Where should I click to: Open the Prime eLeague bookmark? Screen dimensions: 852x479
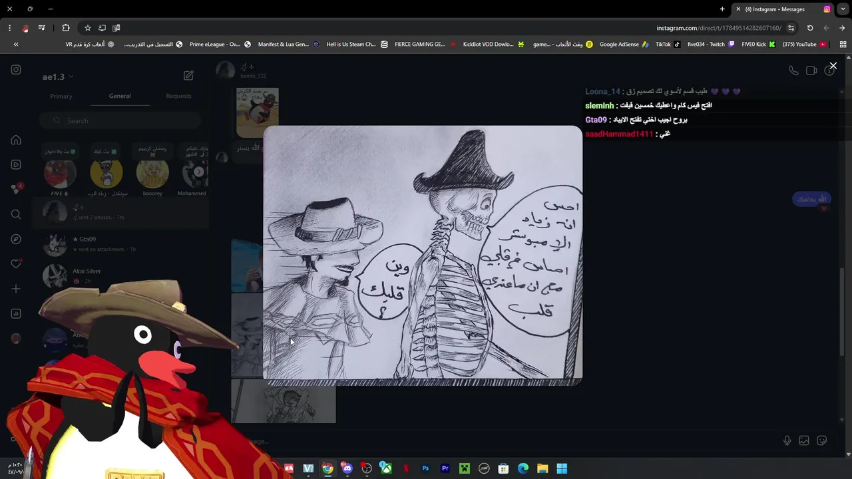click(x=220, y=45)
